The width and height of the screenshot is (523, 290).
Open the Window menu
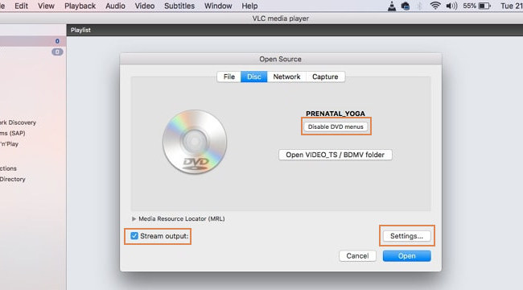click(x=218, y=6)
